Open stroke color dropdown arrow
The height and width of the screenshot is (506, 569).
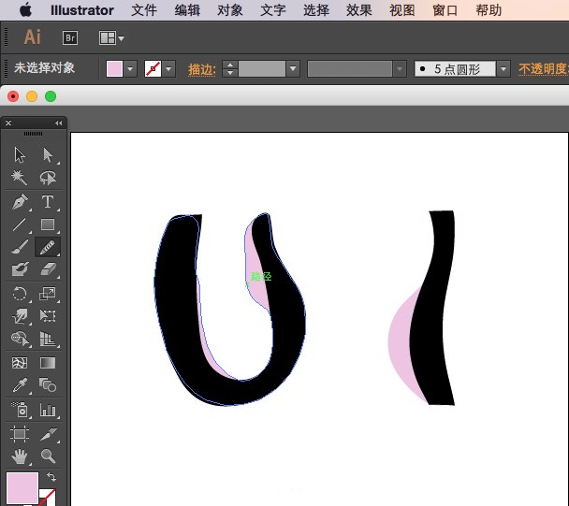tap(168, 68)
